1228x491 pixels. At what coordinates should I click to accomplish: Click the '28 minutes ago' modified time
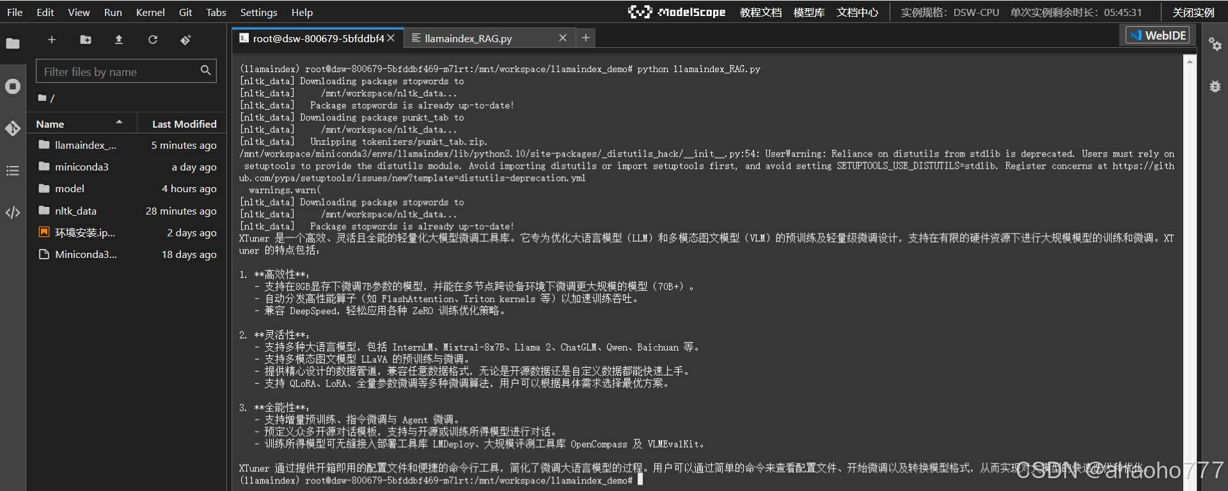[181, 211]
